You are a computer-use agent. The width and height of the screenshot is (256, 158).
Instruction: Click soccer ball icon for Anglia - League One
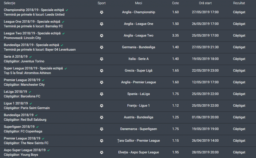click(101, 24)
